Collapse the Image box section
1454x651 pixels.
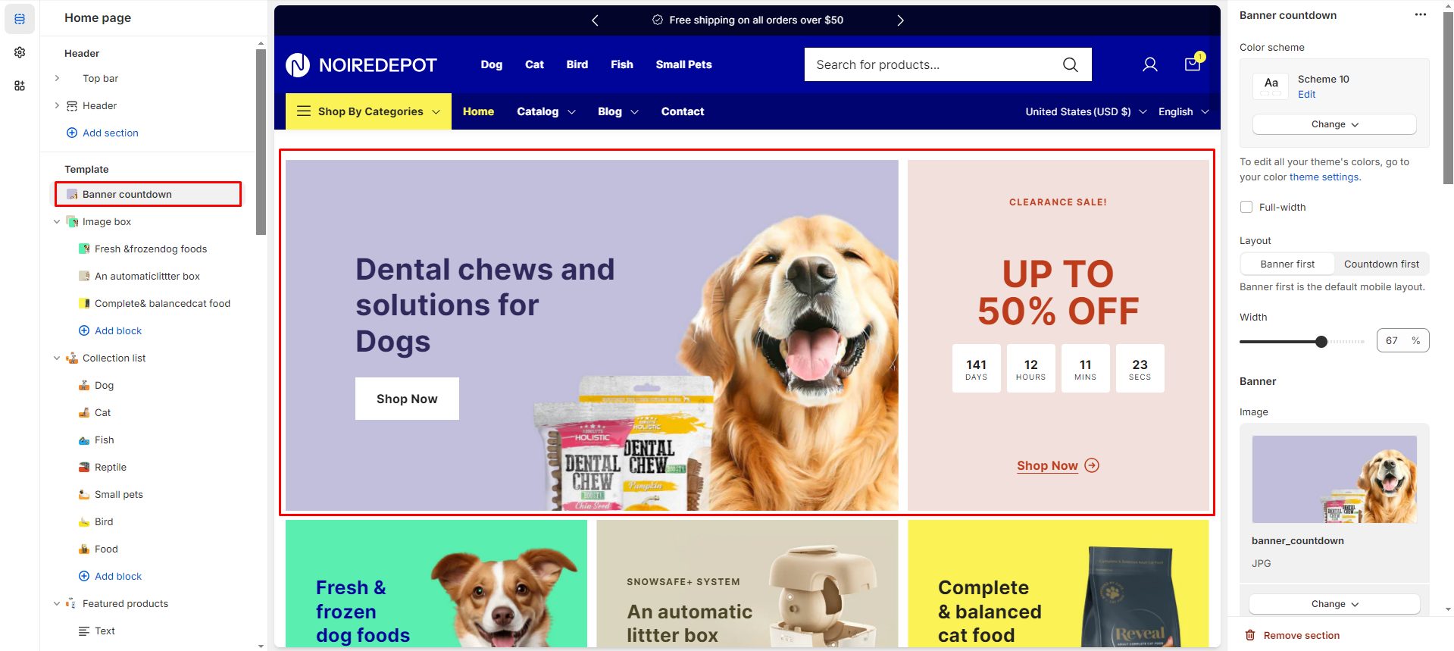57,221
